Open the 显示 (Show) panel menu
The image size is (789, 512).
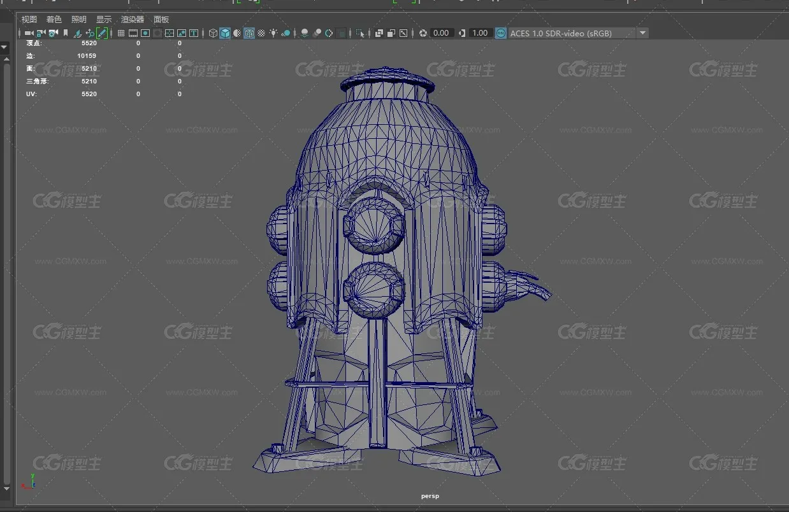(104, 20)
